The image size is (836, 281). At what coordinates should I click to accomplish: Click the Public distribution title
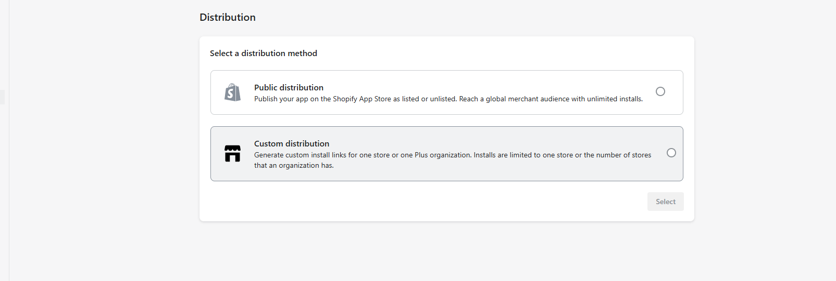coord(289,87)
